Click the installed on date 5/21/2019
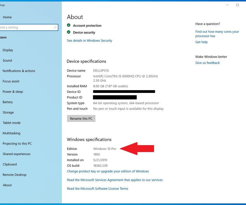This screenshot has width=246, height=205. (100, 160)
